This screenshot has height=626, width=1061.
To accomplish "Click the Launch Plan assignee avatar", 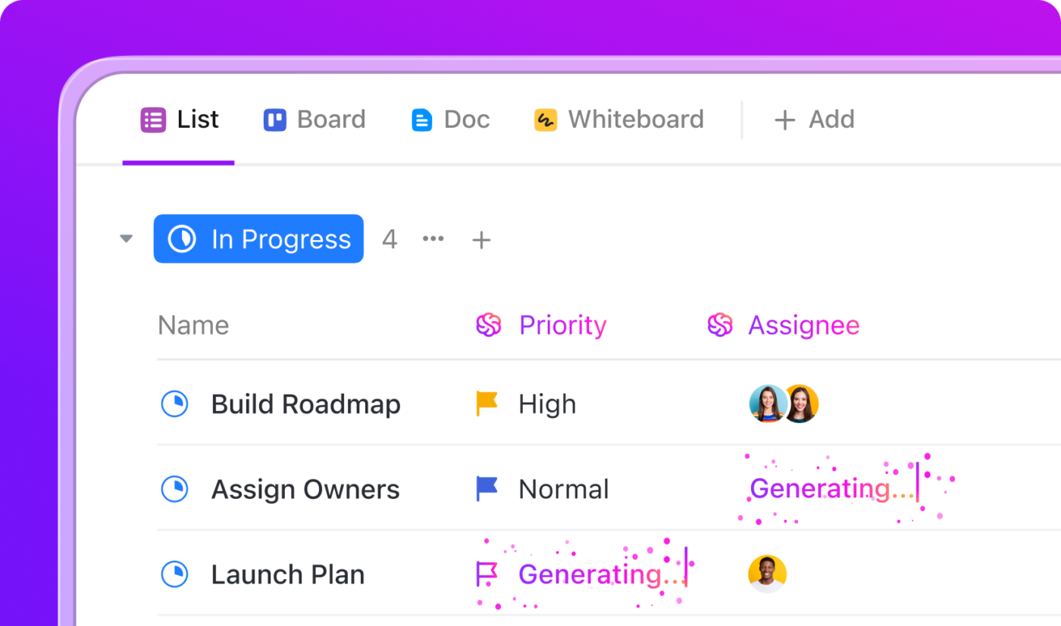I will (767, 575).
